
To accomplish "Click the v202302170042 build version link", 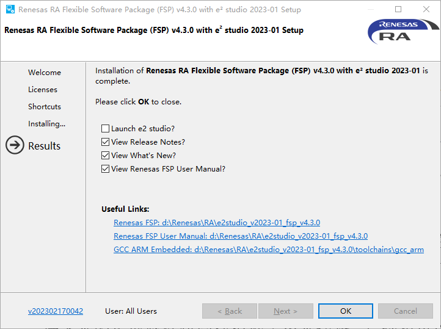I will coord(56,311).
